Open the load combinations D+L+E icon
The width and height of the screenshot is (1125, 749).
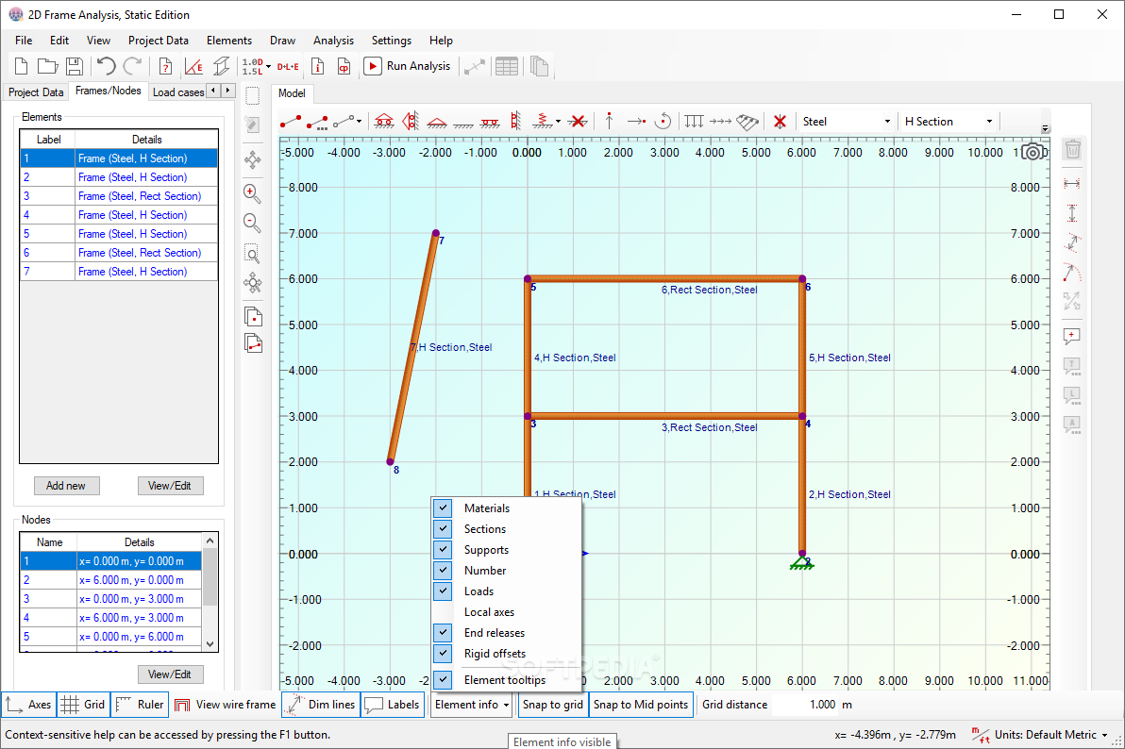pyautogui.click(x=289, y=67)
